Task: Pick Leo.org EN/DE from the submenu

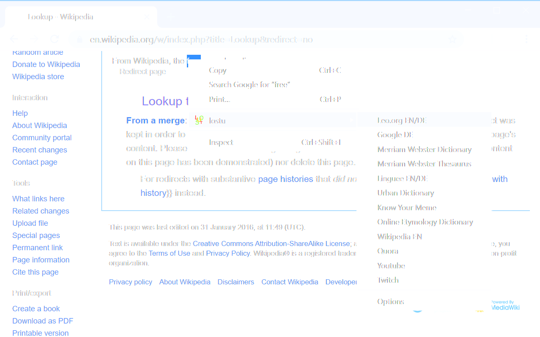Action: (424, 120)
